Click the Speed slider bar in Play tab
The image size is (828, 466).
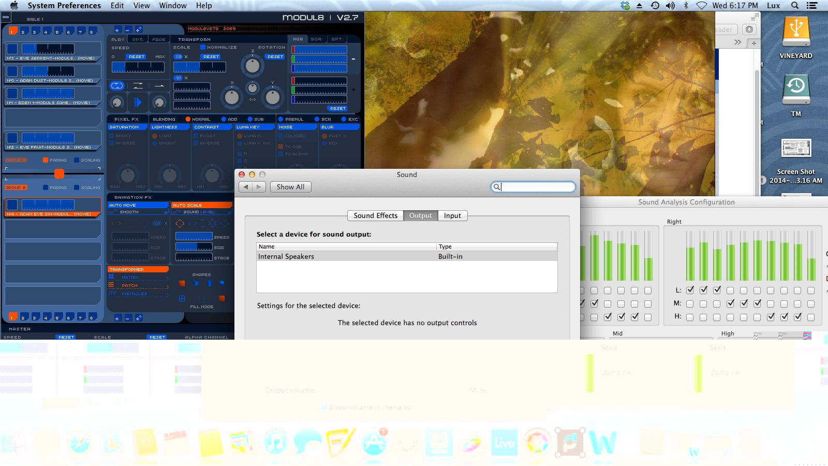pyautogui.click(x=138, y=67)
